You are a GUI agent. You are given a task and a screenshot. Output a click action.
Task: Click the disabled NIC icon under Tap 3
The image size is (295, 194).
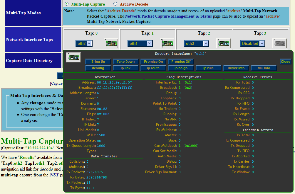click(279, 44)
